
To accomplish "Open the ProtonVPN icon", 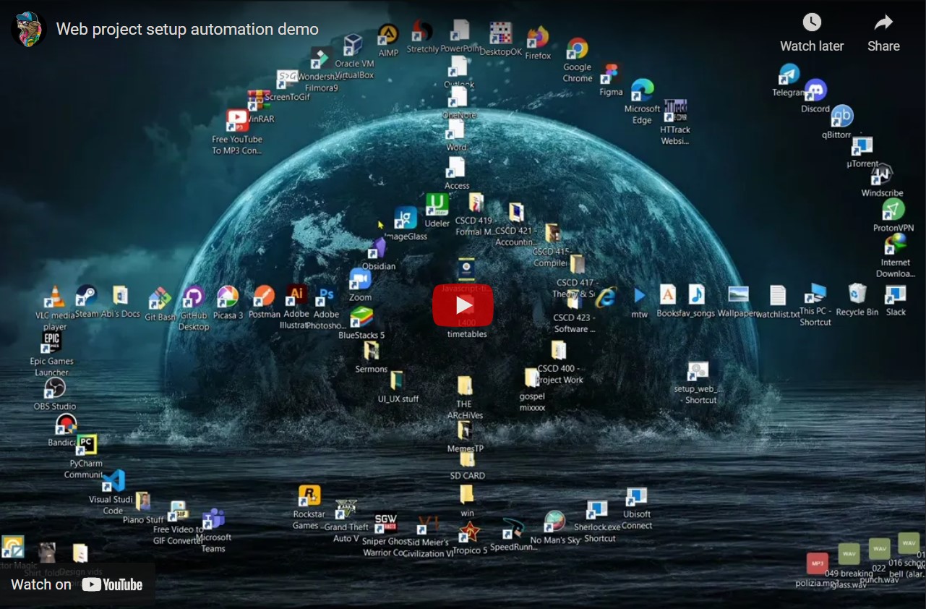I will (x=893, y=210).
